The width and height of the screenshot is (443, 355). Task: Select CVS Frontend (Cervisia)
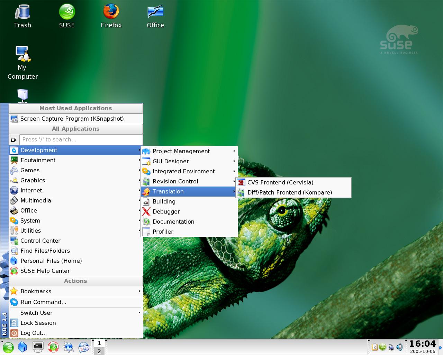click(x=293, y=182)
